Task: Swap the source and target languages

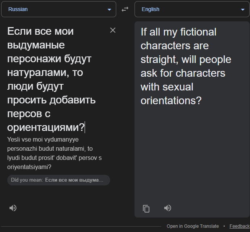Action: coord(125,10)
